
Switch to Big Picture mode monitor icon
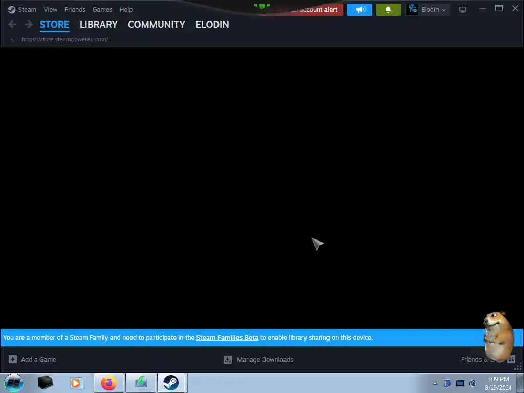coord(463,10)
